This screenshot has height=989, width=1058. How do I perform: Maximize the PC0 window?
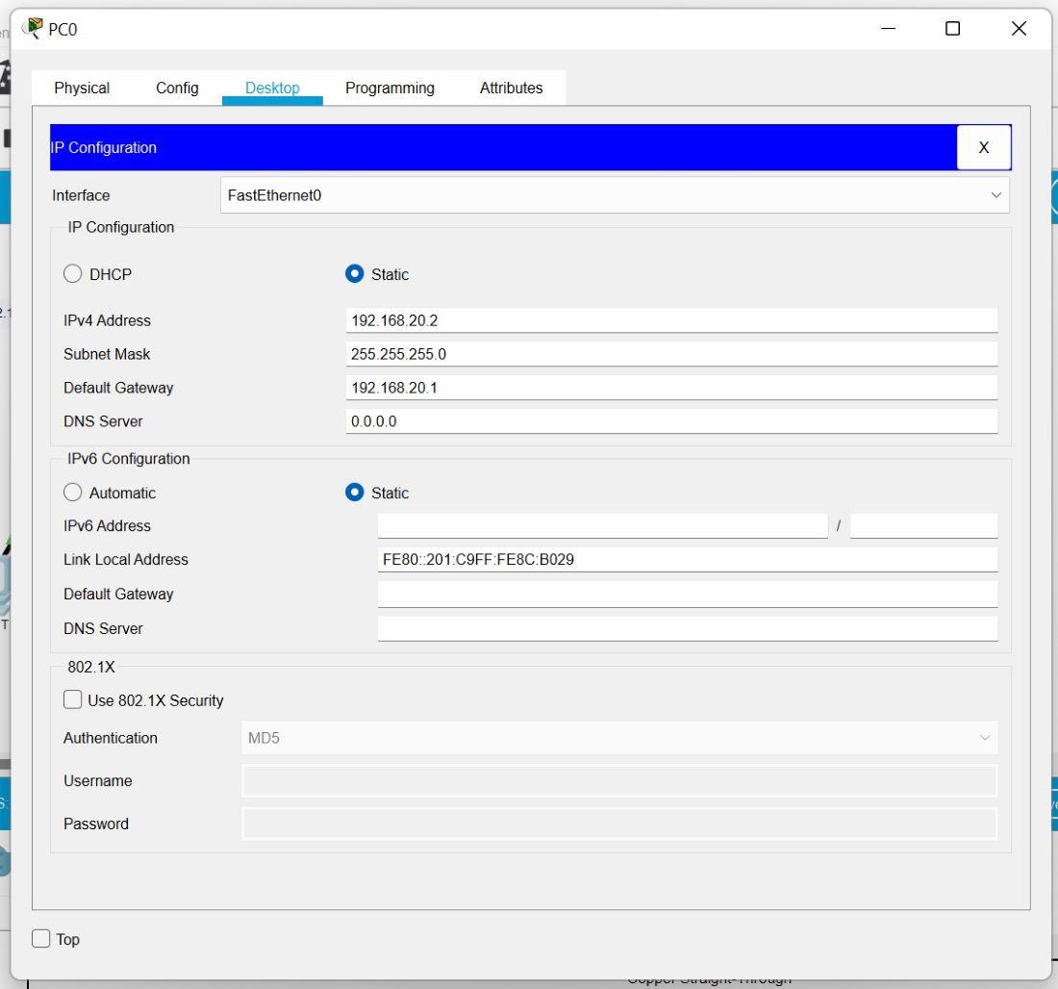(952, 29)
